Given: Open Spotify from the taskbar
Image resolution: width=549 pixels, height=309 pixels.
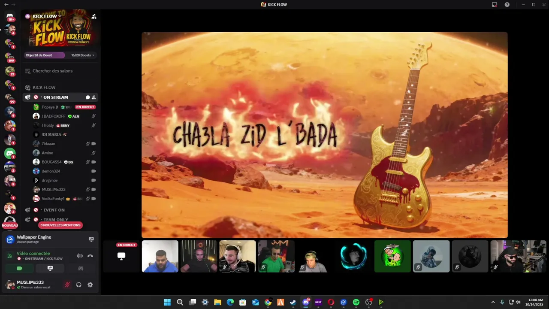Looking at the screenshot, I should pos(356,302).
